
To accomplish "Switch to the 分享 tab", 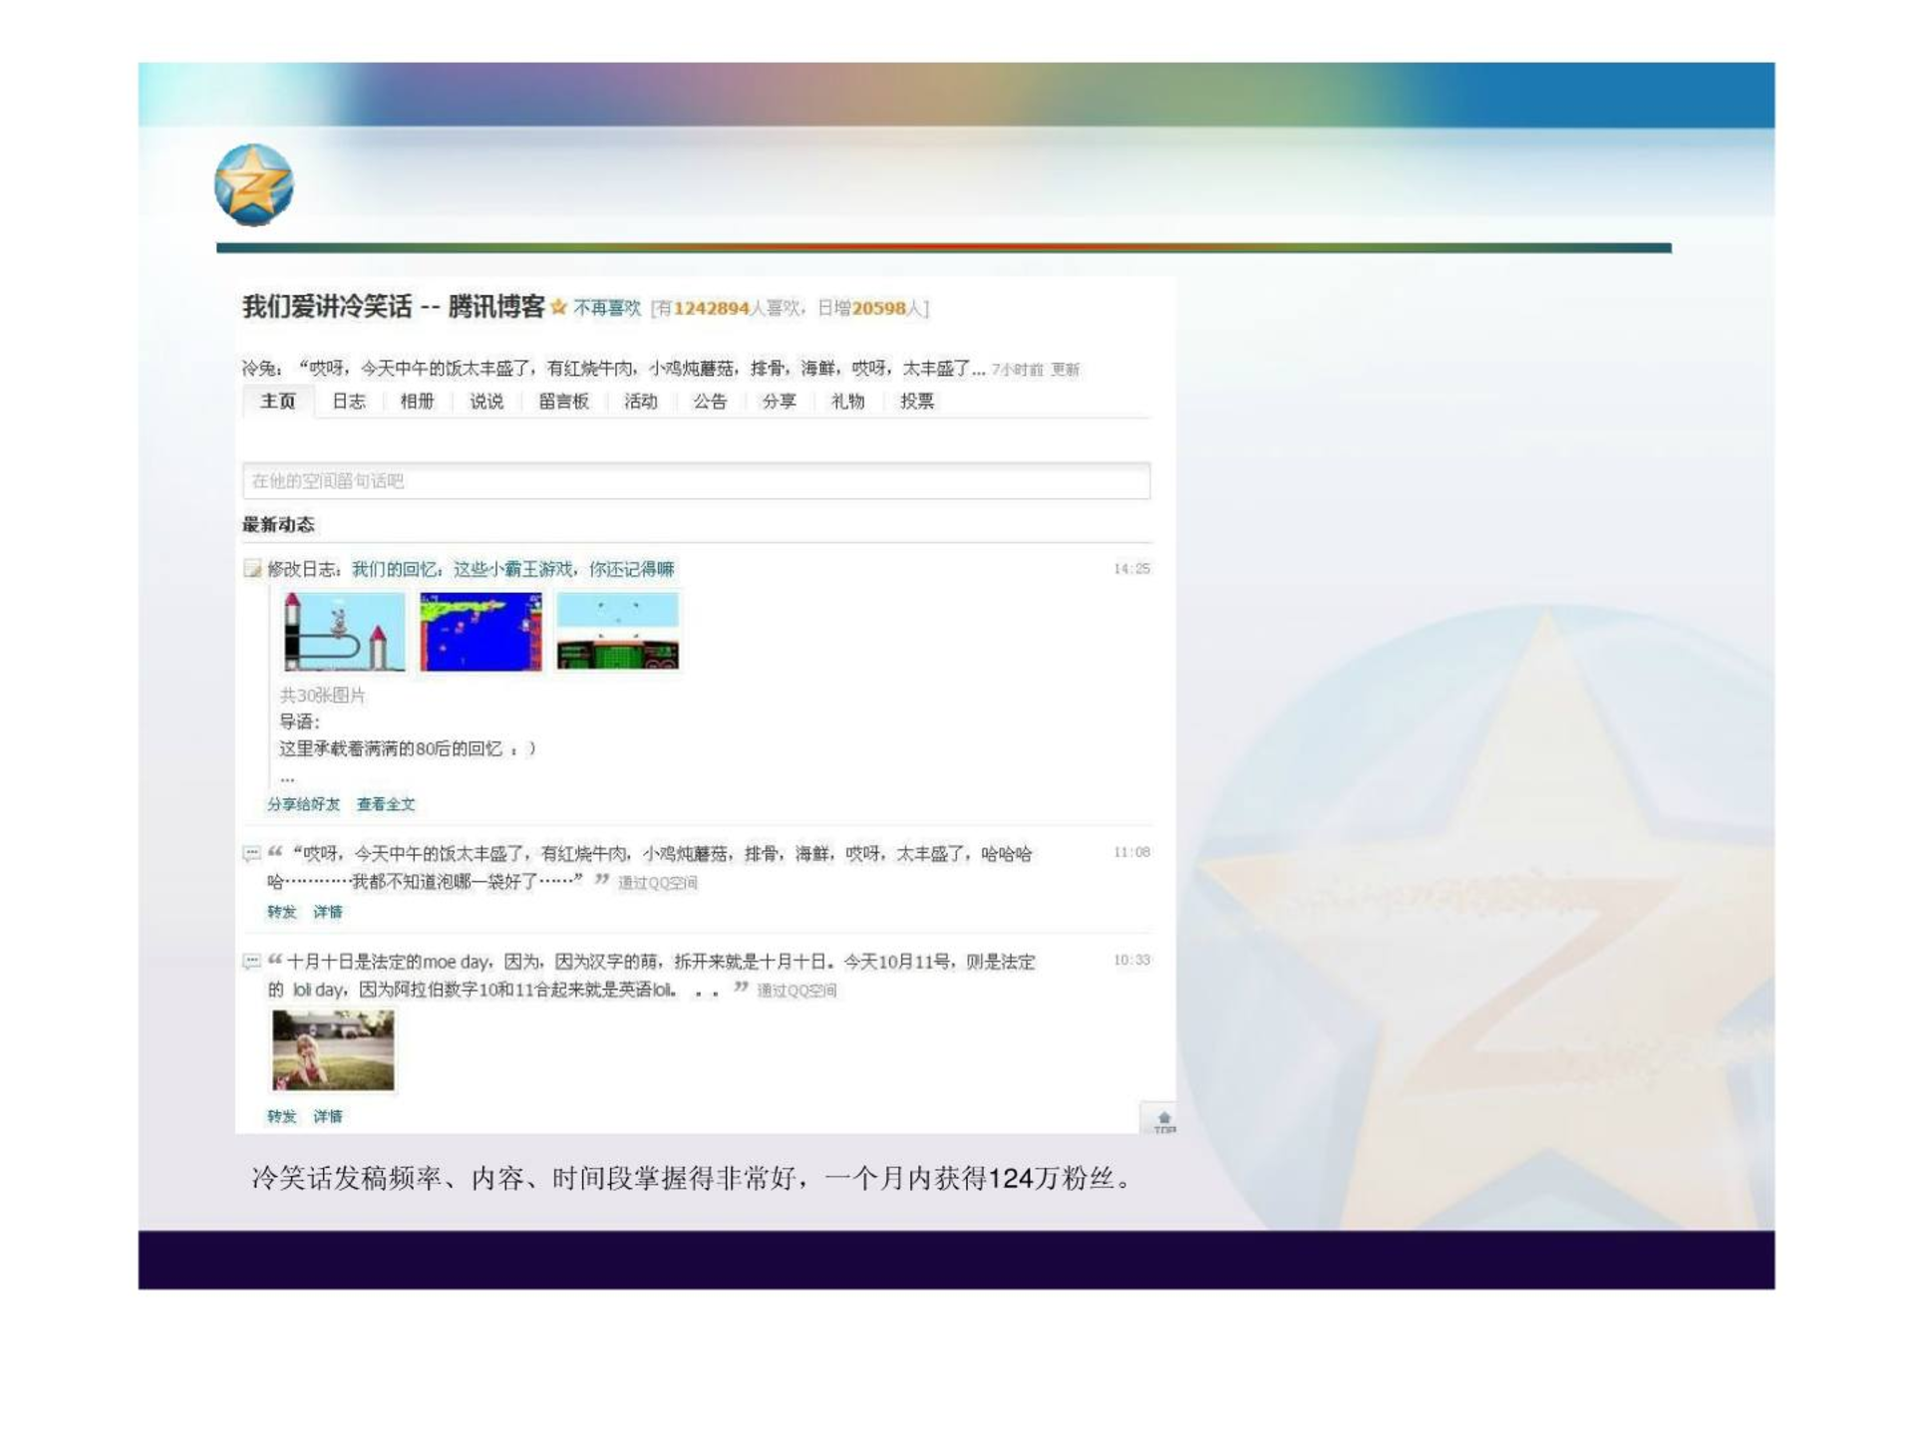I will pyautogui.click(x=780, y=402).
